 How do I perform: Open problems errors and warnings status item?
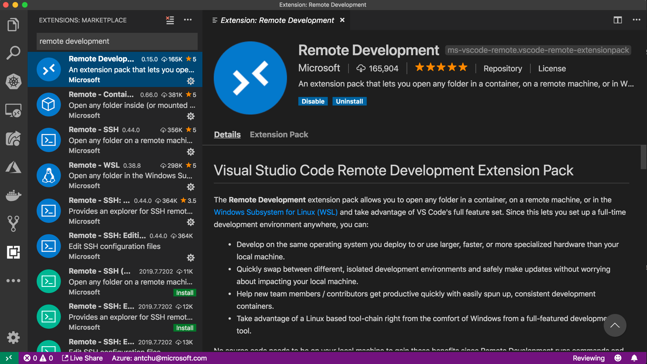(38, 358)
